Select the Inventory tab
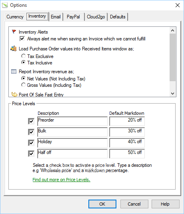Viewport: 184px width, 214px height. [x=37, y=16]
